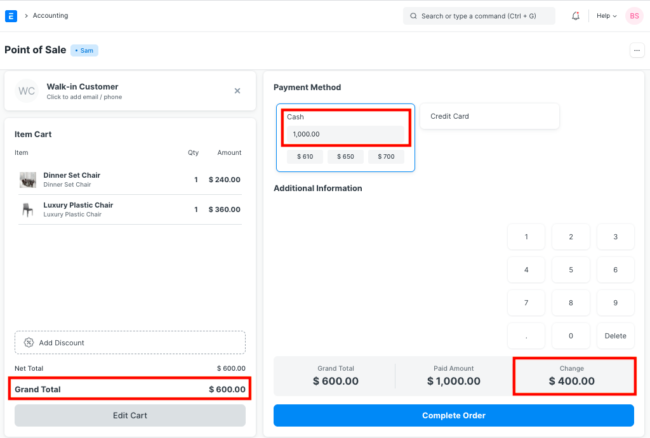
Task: Remove Walk-in Customer with the X icon
Action: (x=237, y=91)
